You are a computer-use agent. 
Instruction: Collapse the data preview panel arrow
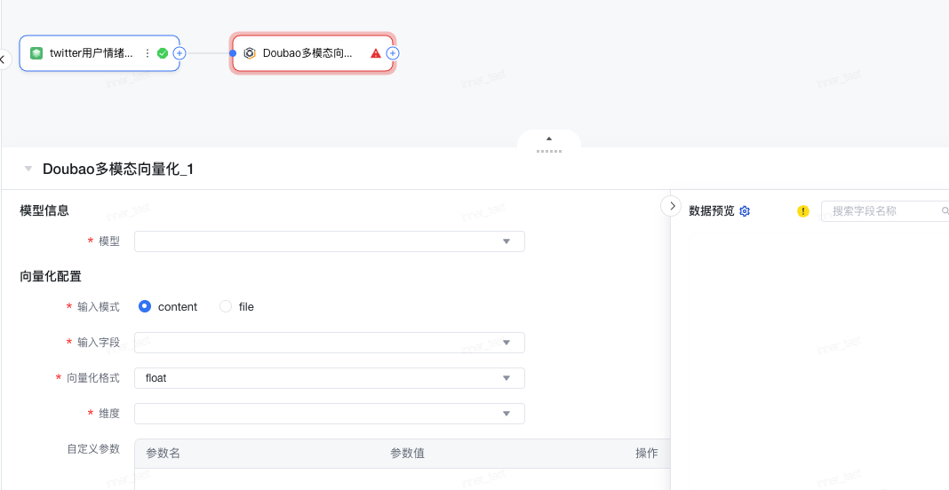point(672,206)
